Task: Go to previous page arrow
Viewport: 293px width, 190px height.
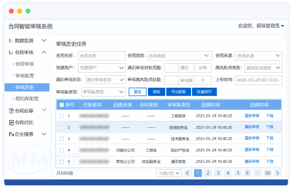Action: click(187, 173)
